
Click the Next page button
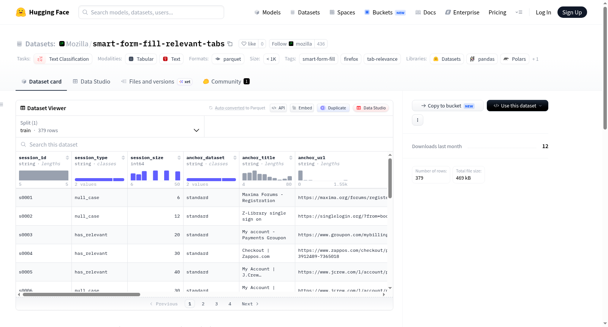[x=250, y=304]
